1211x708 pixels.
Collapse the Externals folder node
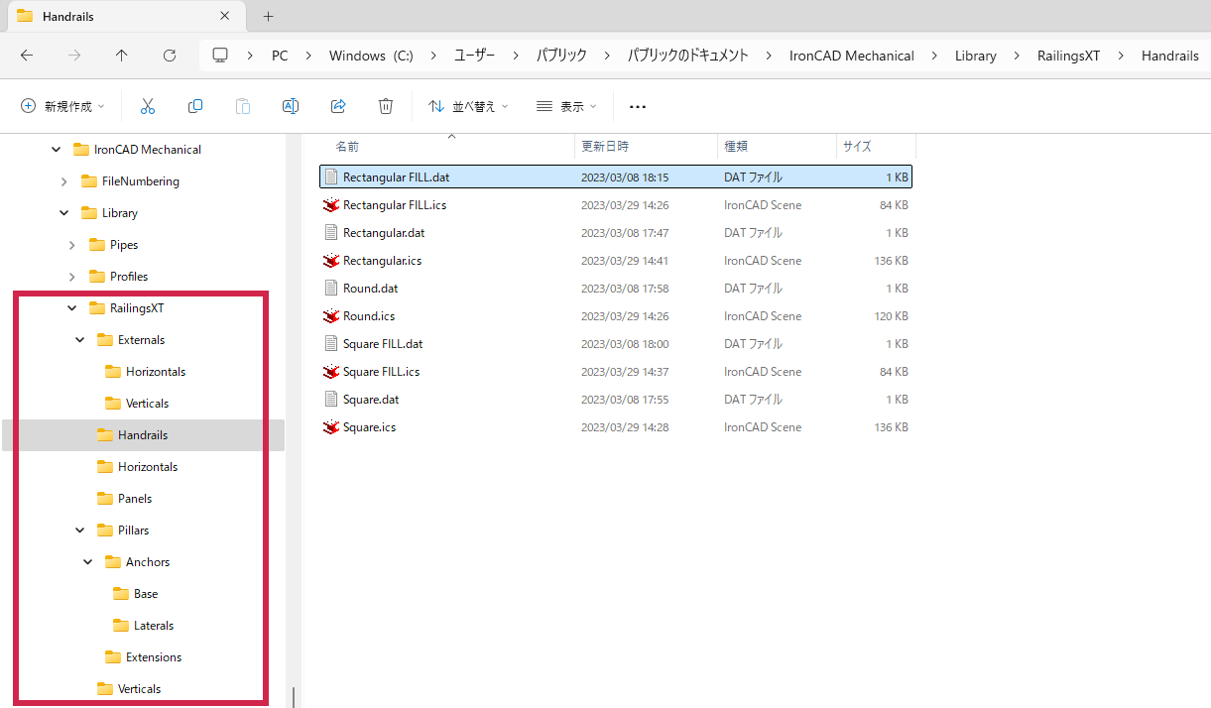tap(79, 340)
